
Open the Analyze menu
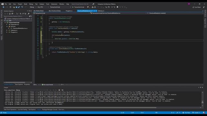click(x=42, y=4)
